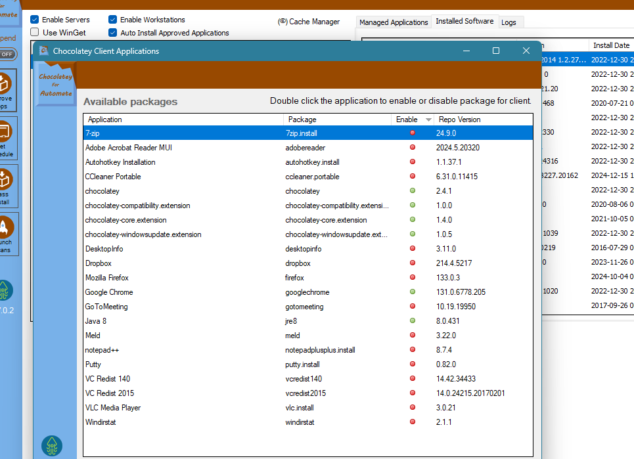Open the Logs tab
Viewport: 634px width, 459px height.
click(509, 22)
